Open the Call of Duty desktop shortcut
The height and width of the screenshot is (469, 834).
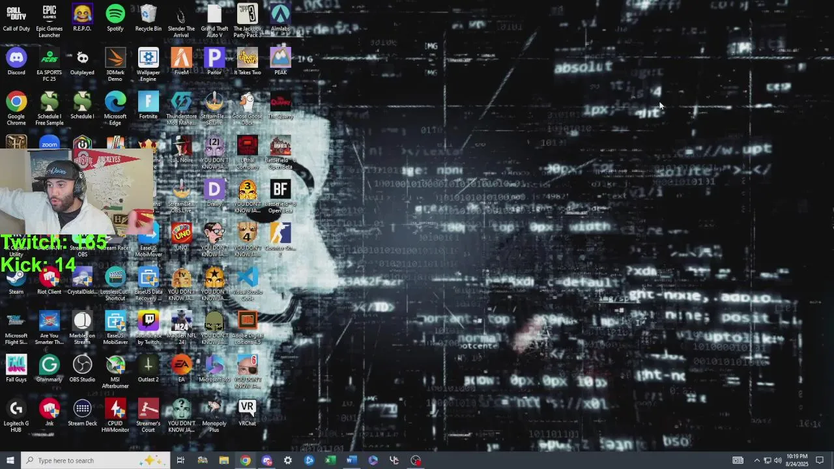coord(16,18)
